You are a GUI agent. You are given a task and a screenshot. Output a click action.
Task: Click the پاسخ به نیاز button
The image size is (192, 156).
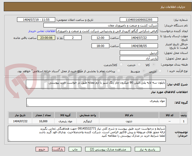[147, 149]
